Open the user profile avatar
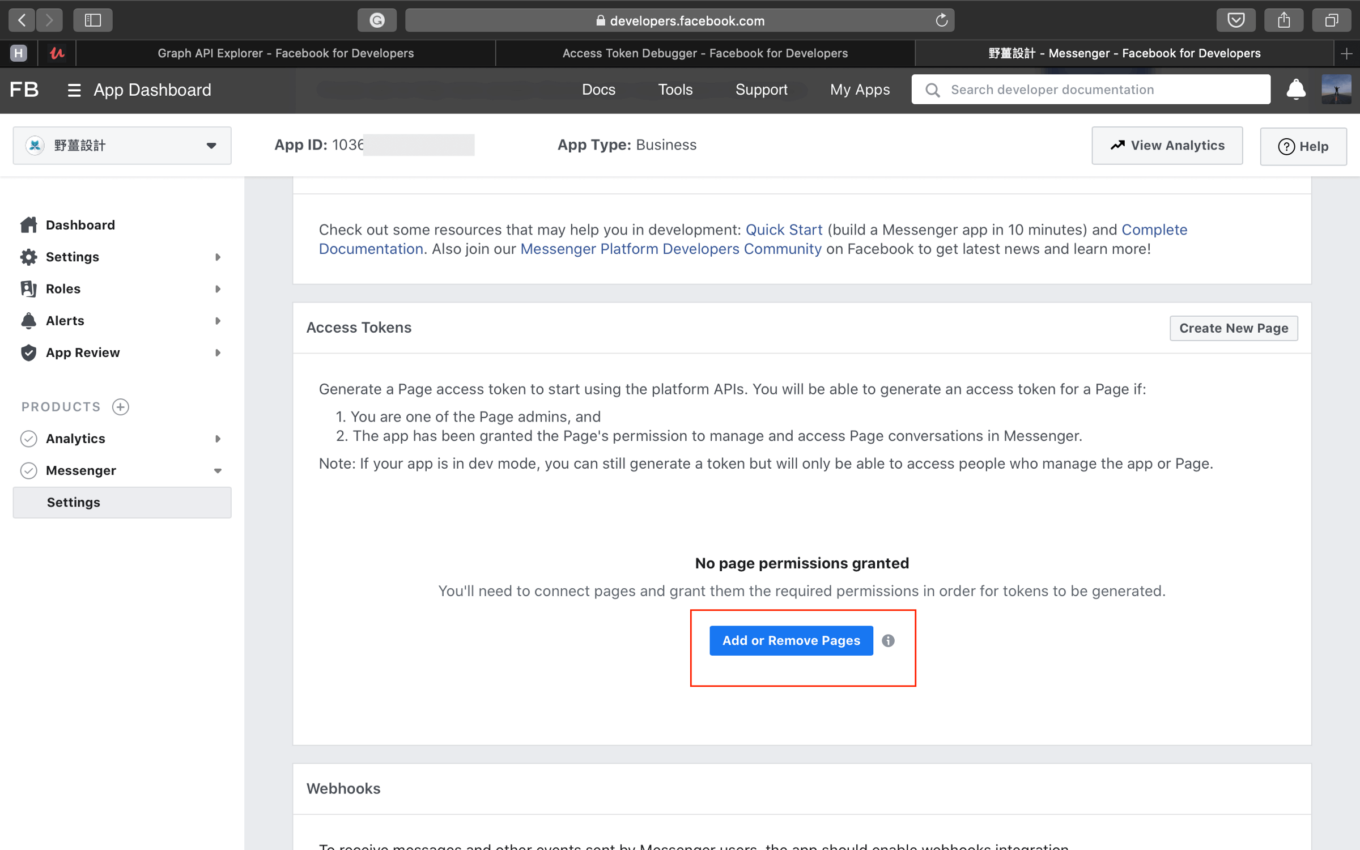 pos(1336,89)
